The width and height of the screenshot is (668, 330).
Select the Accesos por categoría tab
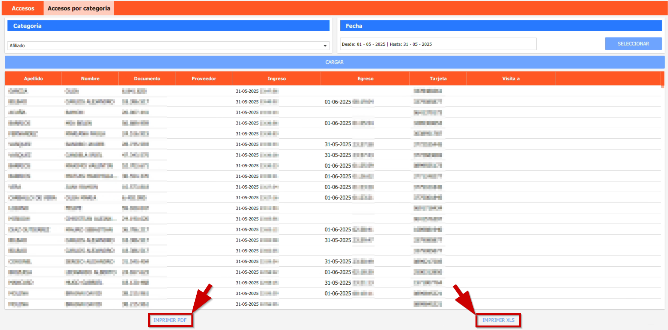tap(79, 8)
